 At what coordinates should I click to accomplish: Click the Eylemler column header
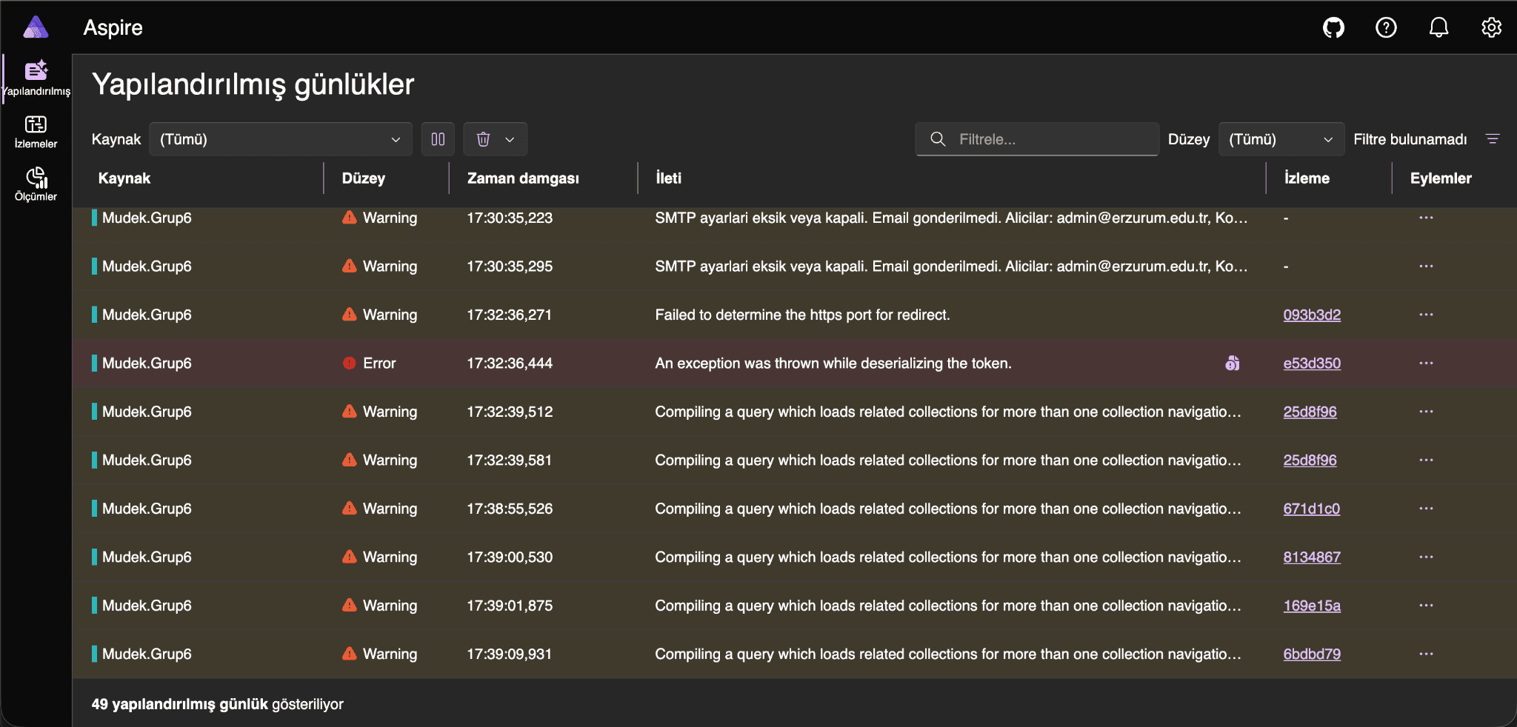tap(1440, 178)
